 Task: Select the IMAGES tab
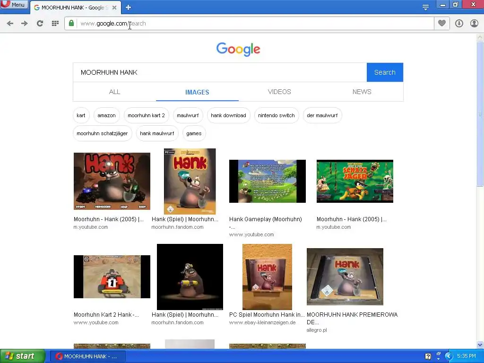click(x=197, y=92)
